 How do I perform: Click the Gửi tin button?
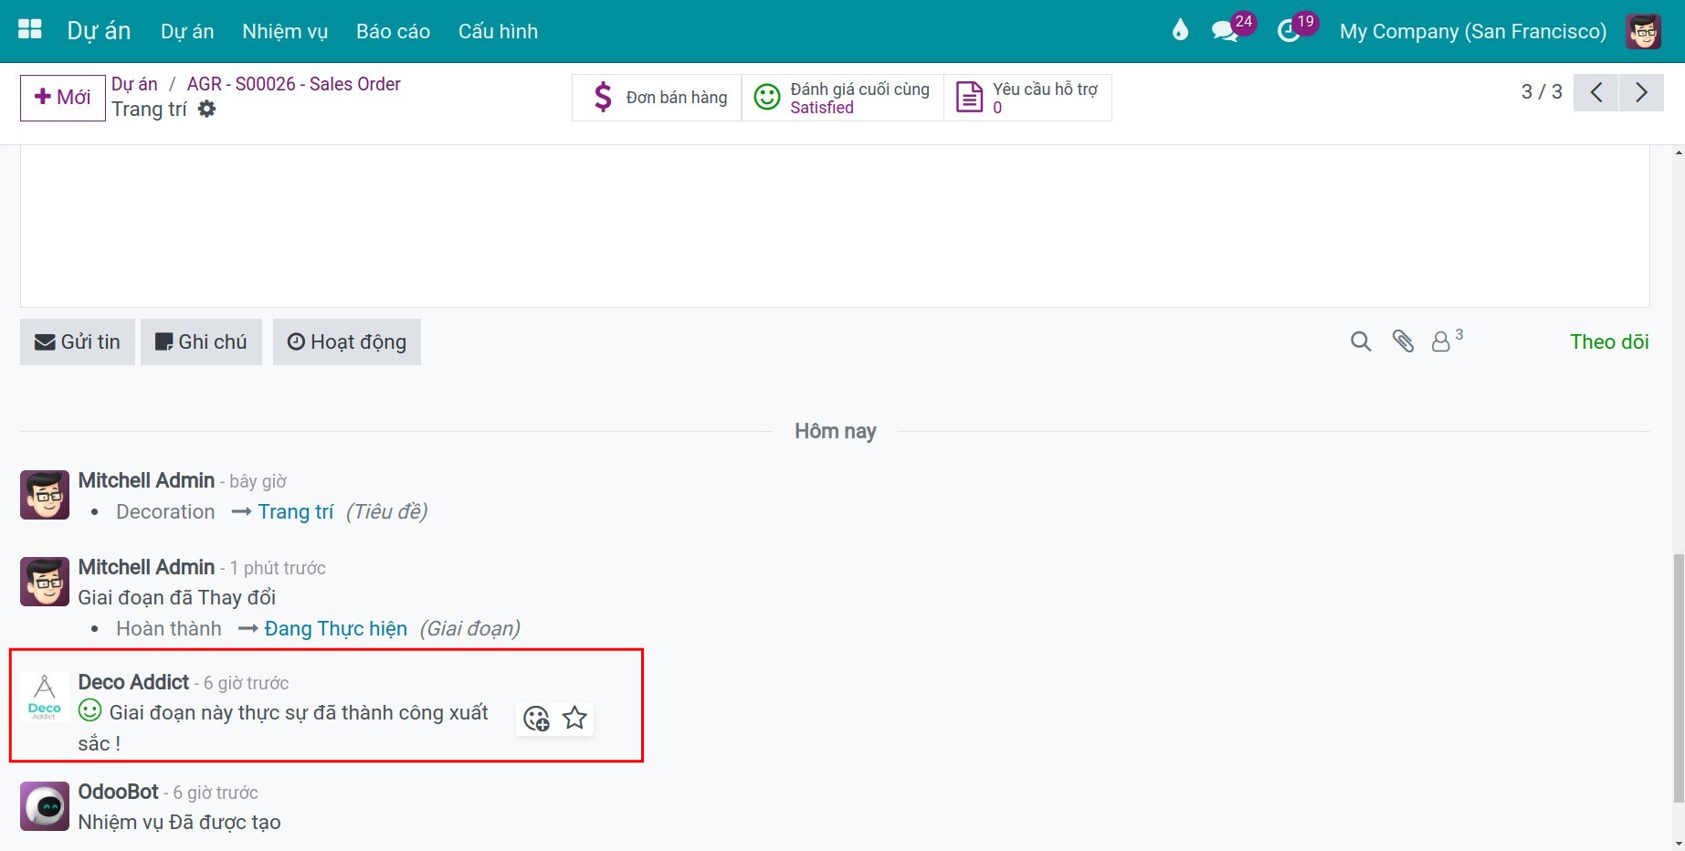pyautogui.click(x=78, y=341)
